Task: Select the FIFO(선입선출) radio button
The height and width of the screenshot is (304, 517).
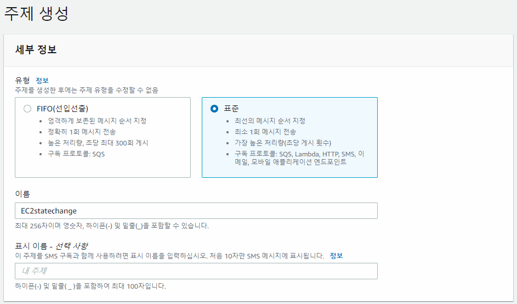Action: coord(27,109)
